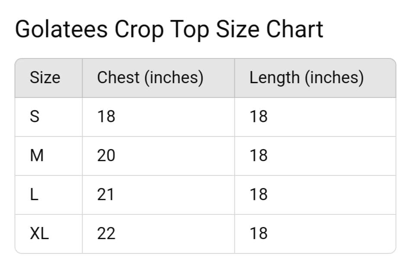Screen dimensions: 410x272
Task: Click length value 18 in row S
Action: coord(258,117)
